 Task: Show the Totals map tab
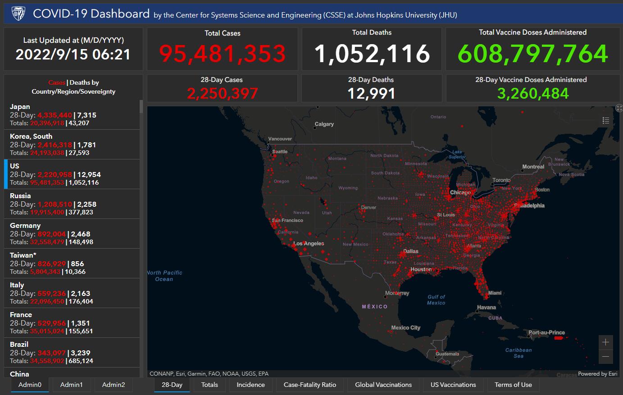[x=209, y=385]
